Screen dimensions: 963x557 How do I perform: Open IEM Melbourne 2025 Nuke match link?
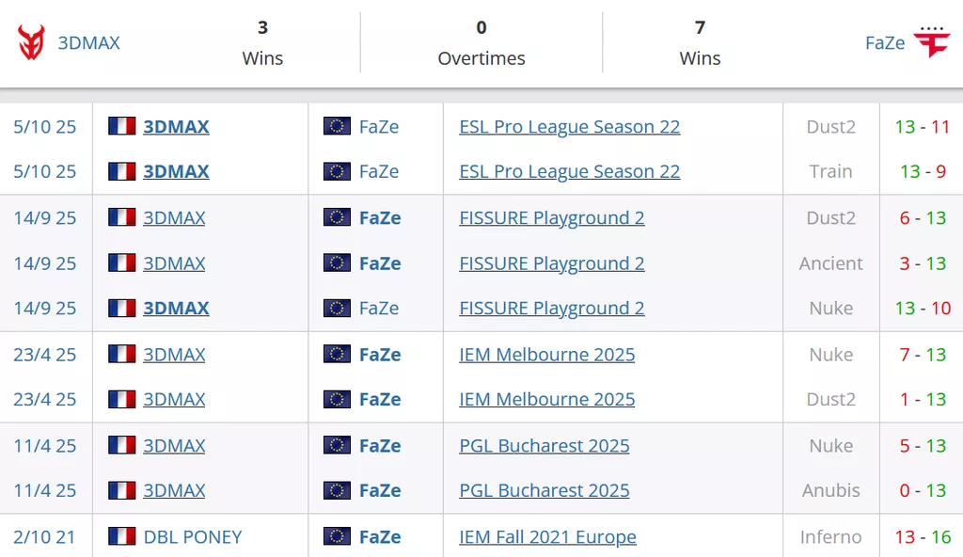click(x=546, y=354)
